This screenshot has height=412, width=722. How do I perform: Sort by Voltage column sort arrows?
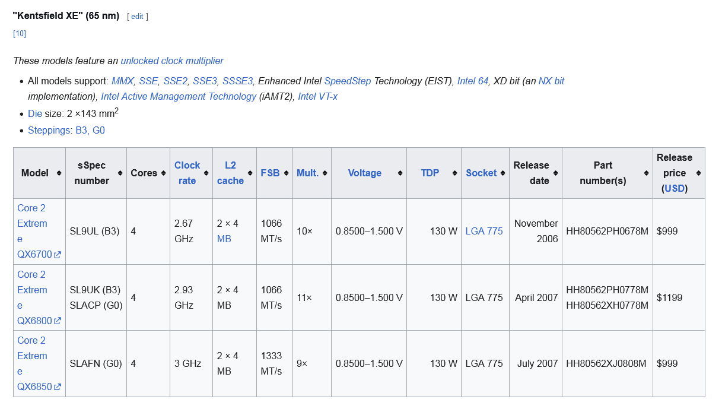tap(400, 173)
